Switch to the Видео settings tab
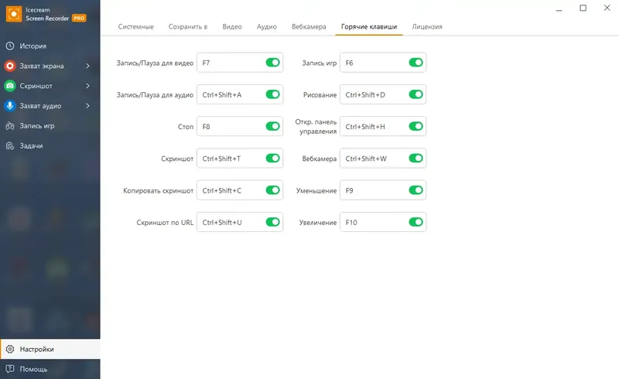619x379 pixels. coord(232,27)
